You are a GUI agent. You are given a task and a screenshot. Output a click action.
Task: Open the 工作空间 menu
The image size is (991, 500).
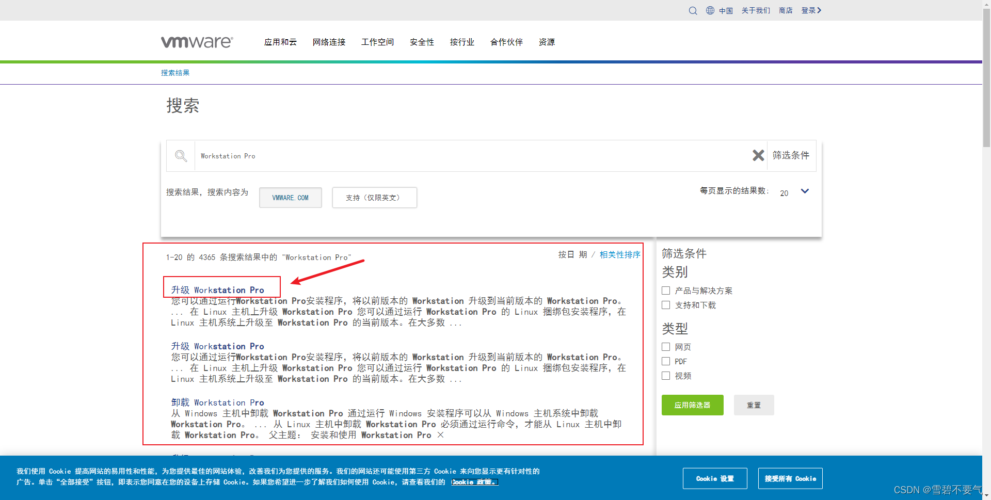[377, 42]
